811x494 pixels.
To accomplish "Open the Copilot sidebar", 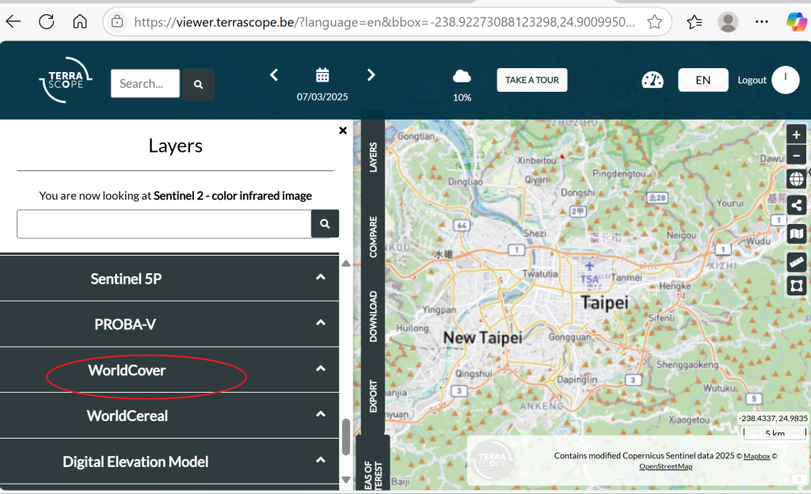I will click(x=797, y=21).
